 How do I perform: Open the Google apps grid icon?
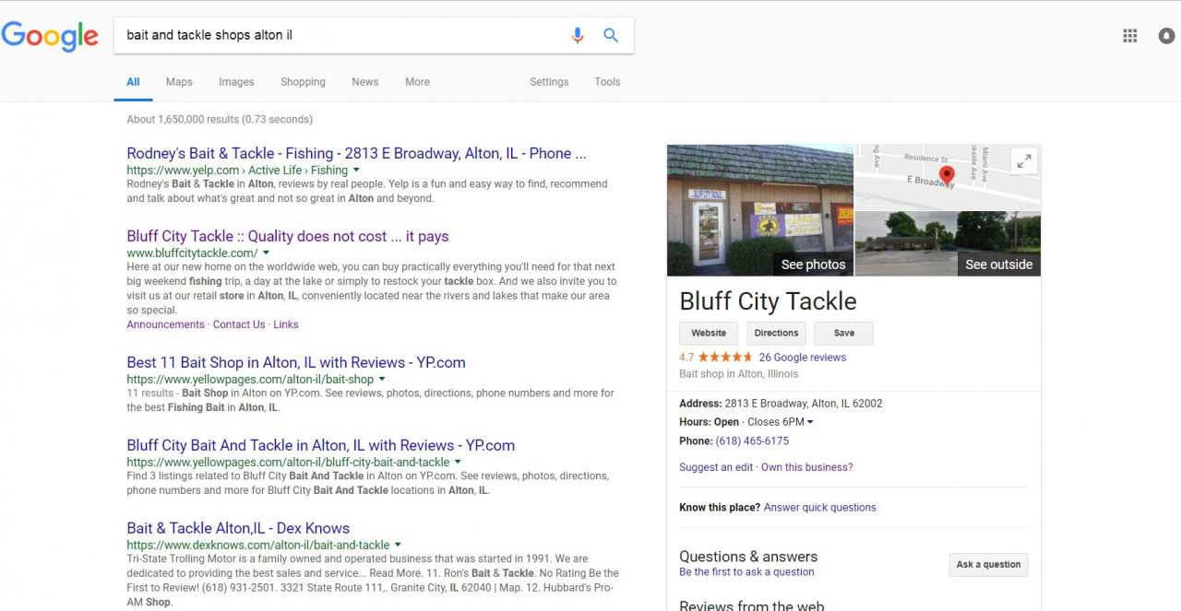(x=1129, y=36)
